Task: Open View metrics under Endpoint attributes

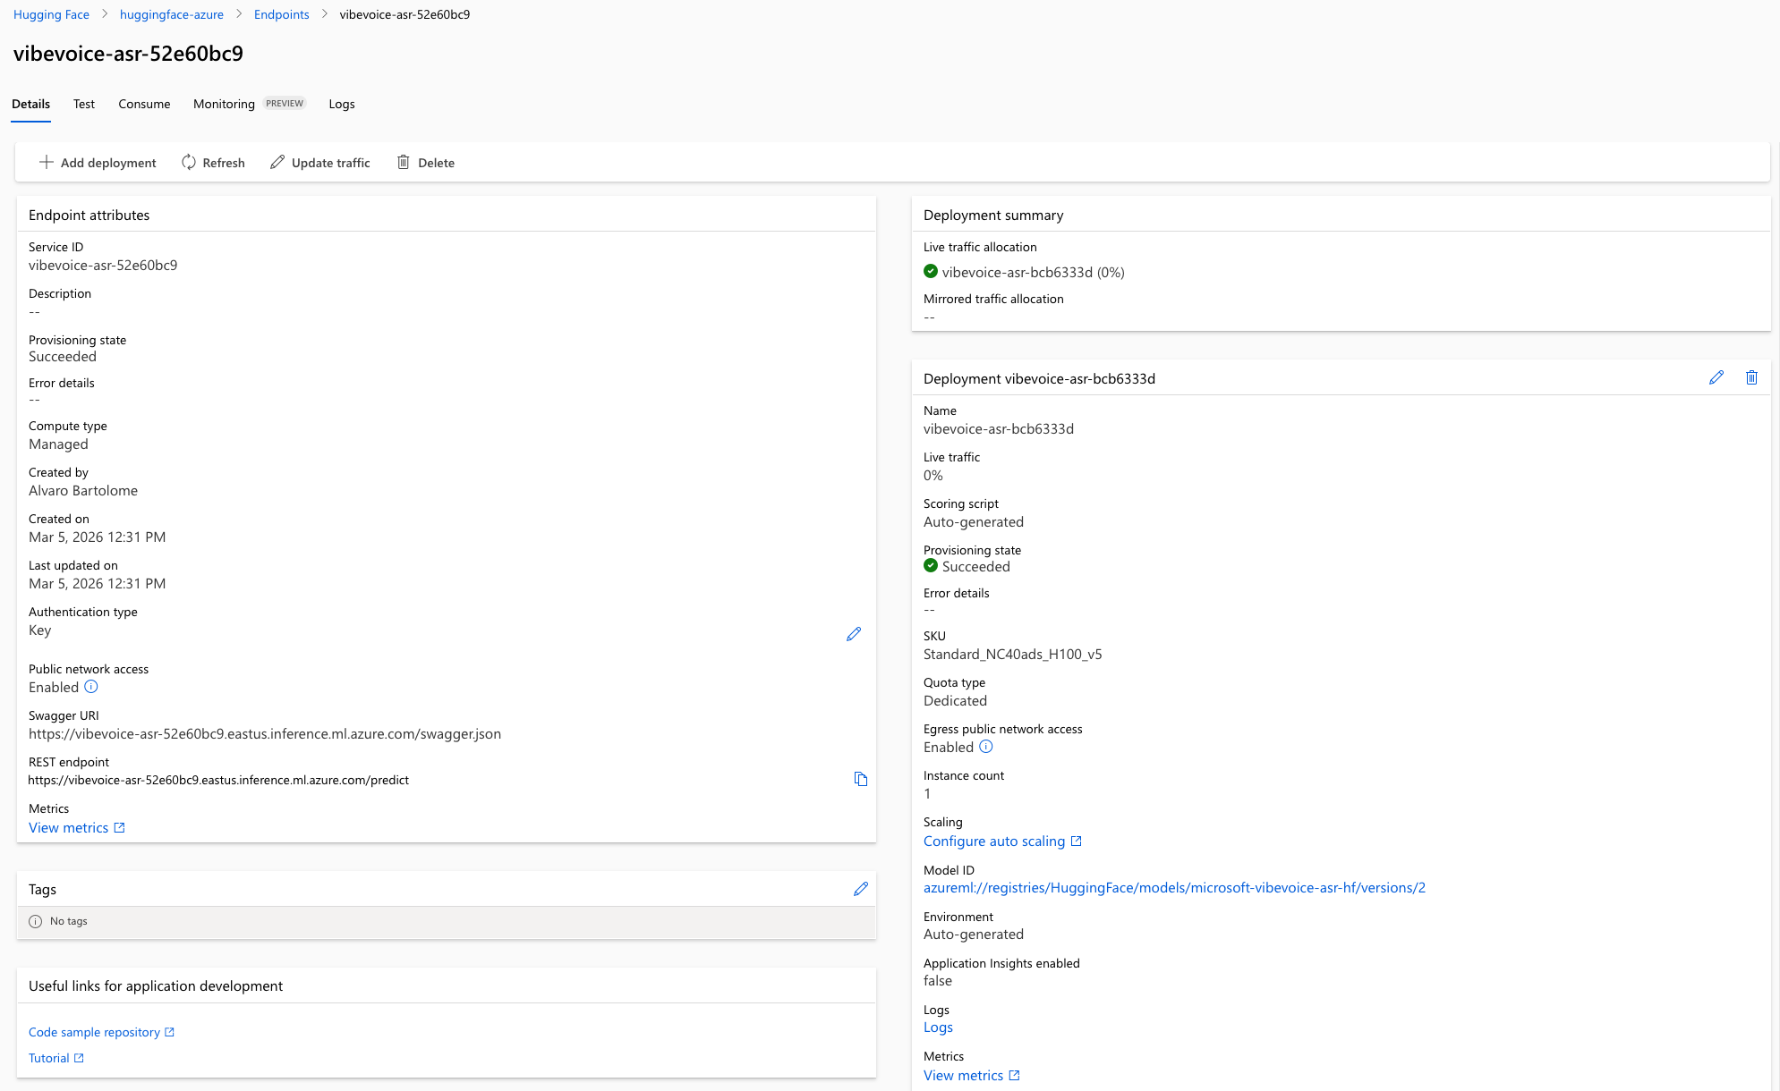Action: point(77,828)
